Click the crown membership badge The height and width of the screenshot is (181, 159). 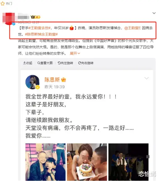36,17
